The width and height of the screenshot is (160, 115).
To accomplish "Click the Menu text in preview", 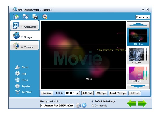I will pos(89,79).
